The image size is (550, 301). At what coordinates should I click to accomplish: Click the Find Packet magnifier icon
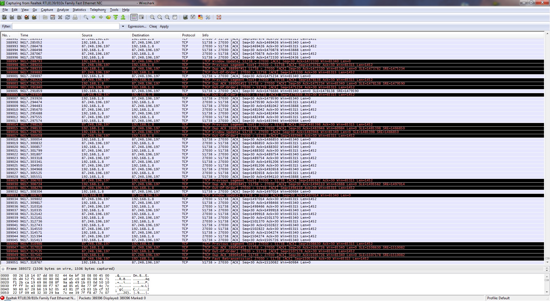(86, 17)
